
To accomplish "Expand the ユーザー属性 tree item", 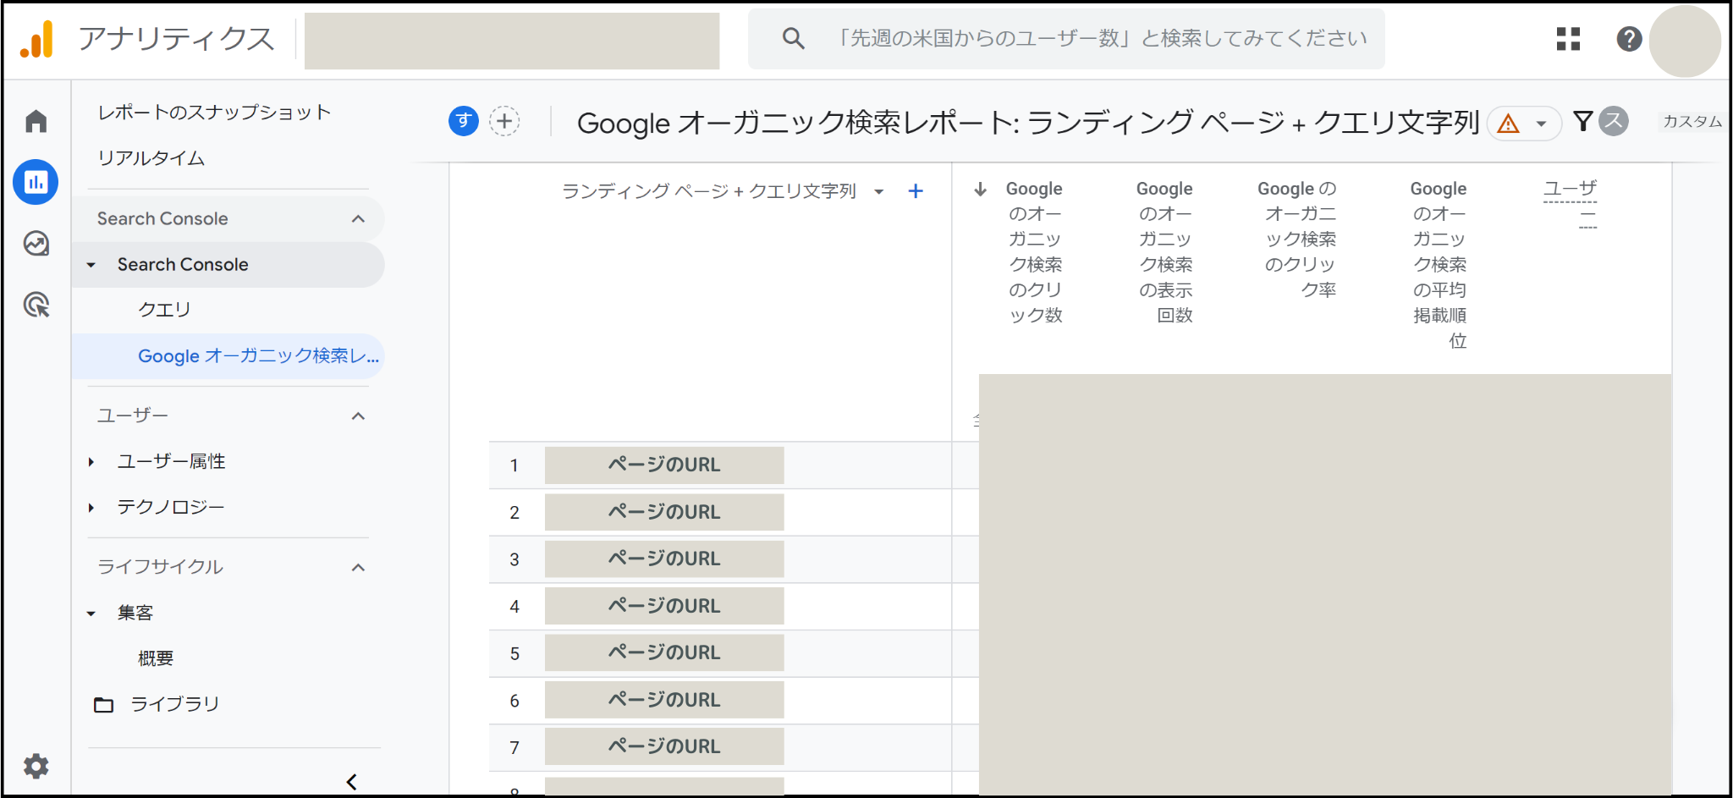I will [x=91, y=462].
